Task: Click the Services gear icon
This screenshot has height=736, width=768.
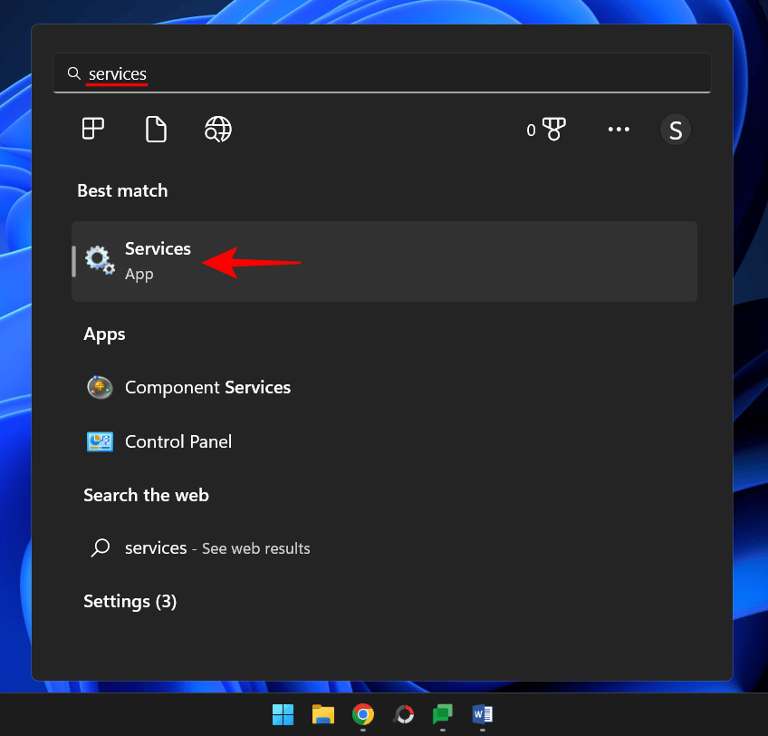Action: [x=100, y=259]
